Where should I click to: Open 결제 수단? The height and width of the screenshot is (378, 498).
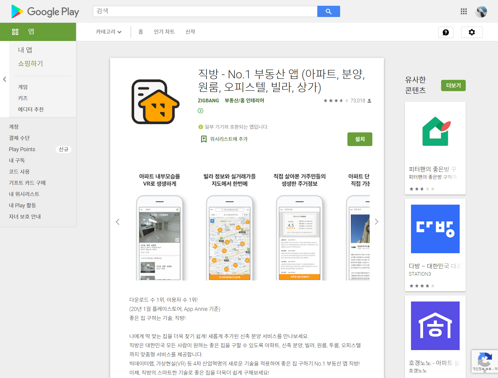pyautogui.click(x=19, y=138)
